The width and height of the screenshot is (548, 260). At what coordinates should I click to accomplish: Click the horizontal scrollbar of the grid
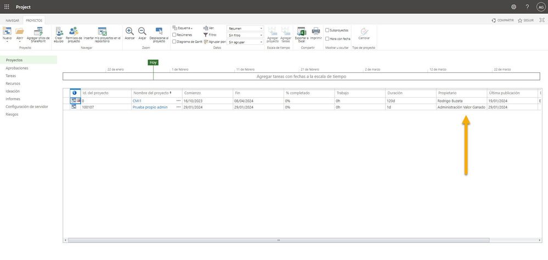click(x=279, y=240)
